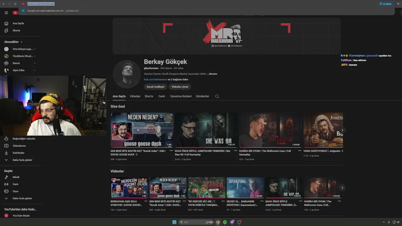This screenshot has width=402, height=226.
Task: Open The Wellmonts Case thumbnail in Size özel
Action: pyautogui.click(x=270, y=130)
